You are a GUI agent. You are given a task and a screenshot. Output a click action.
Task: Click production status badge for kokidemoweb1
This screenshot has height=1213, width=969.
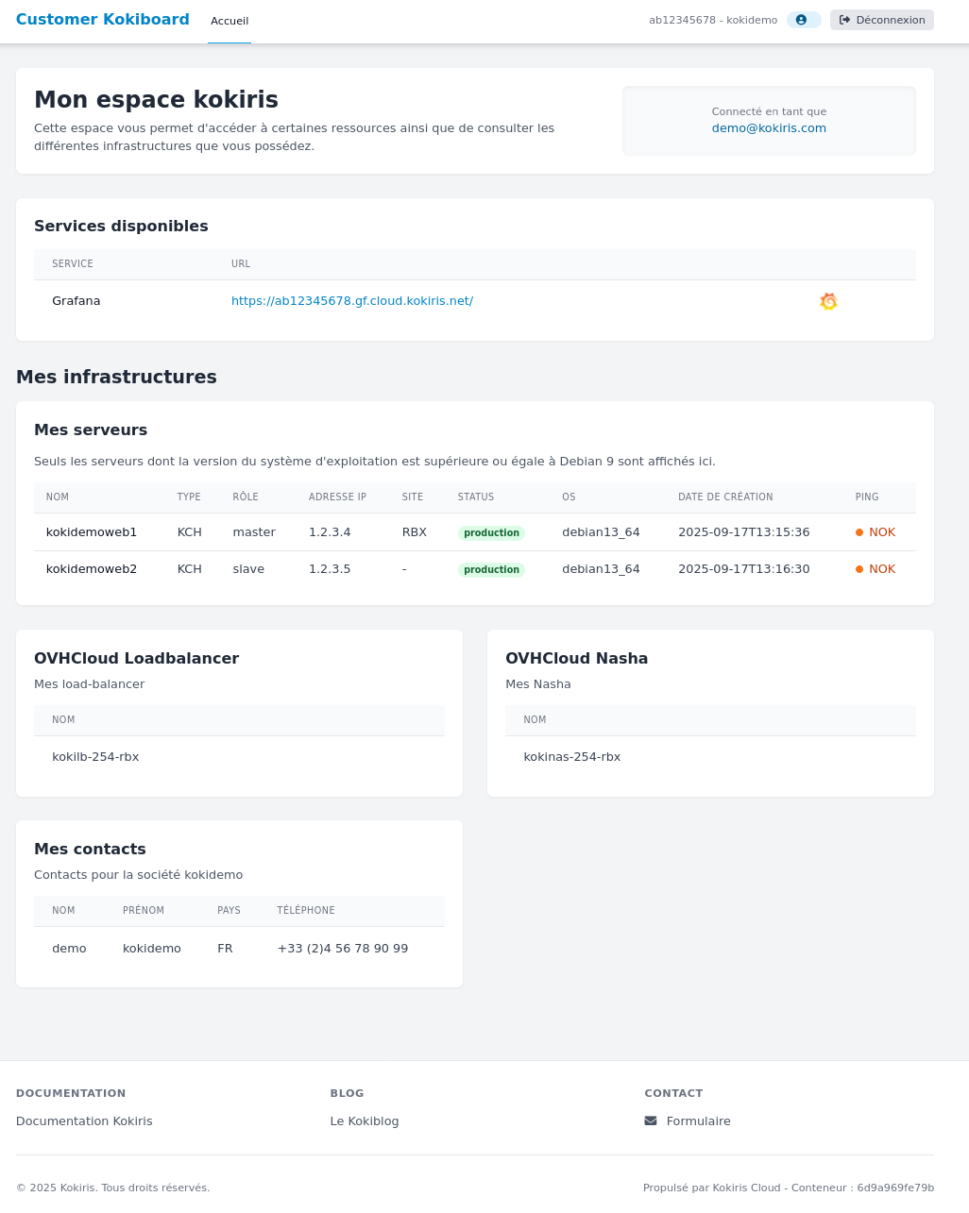pyautogui.click(x=491, y=533)
